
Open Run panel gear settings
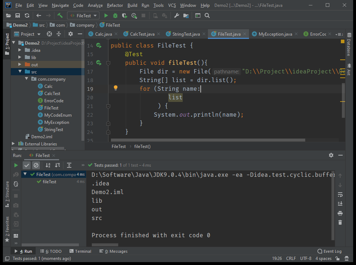331,155
